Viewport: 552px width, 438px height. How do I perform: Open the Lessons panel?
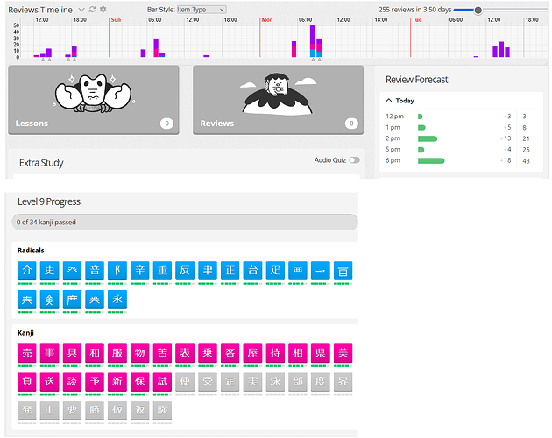[93, 100]
